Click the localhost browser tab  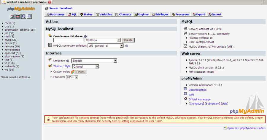click(26, 2)
